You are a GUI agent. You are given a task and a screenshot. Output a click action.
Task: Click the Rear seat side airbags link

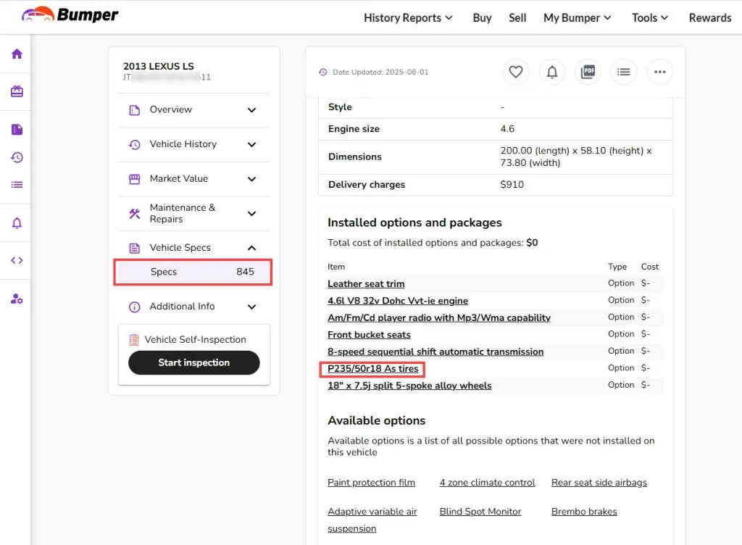pos(599,483)
